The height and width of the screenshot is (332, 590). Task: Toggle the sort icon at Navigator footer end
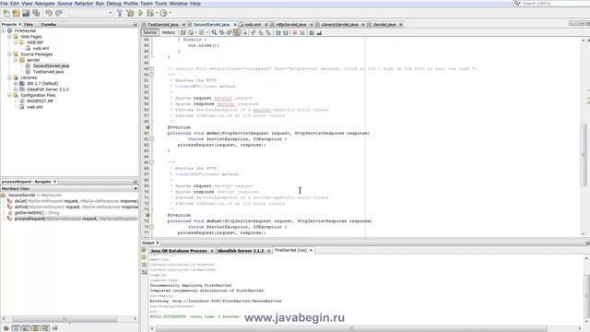tap(55, 328)
